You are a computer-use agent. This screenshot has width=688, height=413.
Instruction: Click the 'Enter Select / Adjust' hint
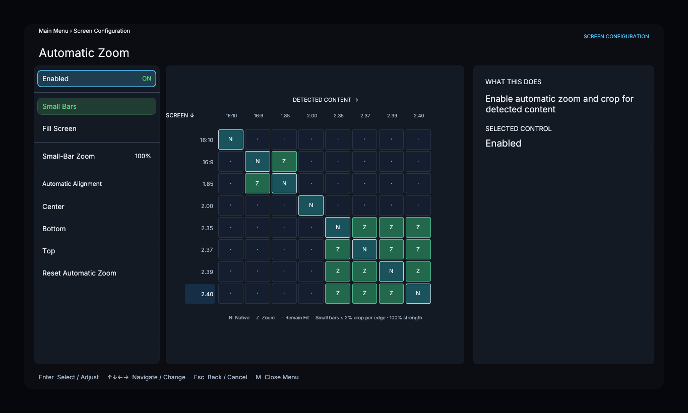pyautogui.click(x=69, y=377)
